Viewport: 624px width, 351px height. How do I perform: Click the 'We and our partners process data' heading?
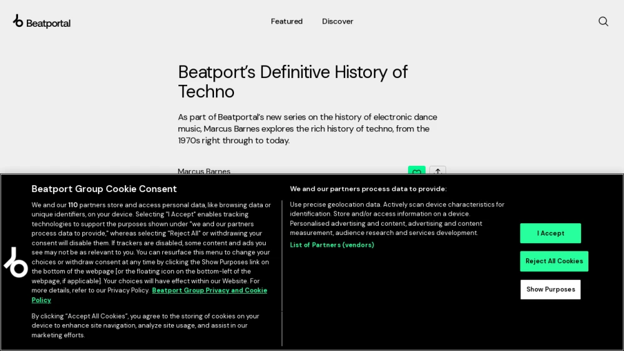click(368, 189)
